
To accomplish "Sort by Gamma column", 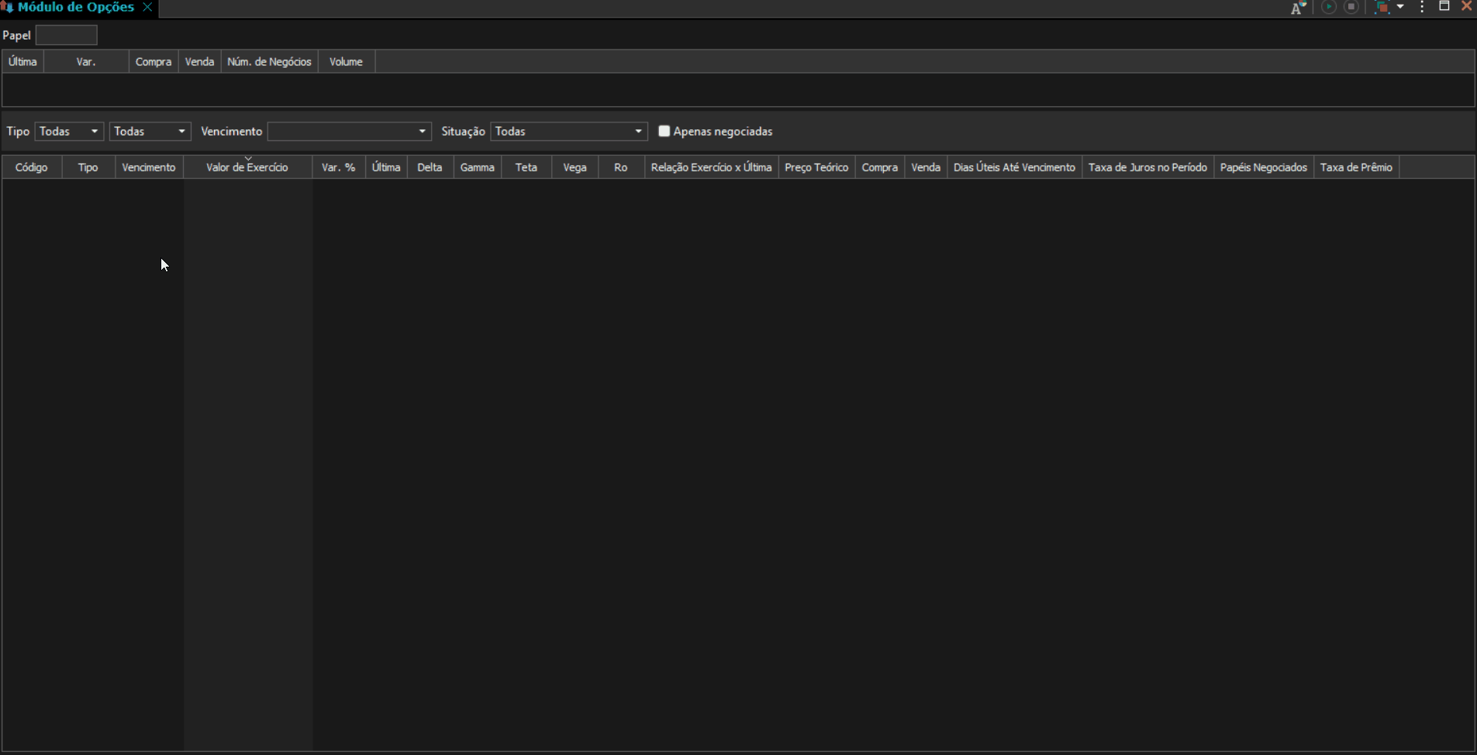I will coord(478,167).
